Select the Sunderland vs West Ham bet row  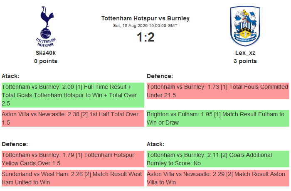pos(72,178)
